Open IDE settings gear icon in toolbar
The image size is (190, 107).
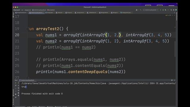(x=174, y=10)
